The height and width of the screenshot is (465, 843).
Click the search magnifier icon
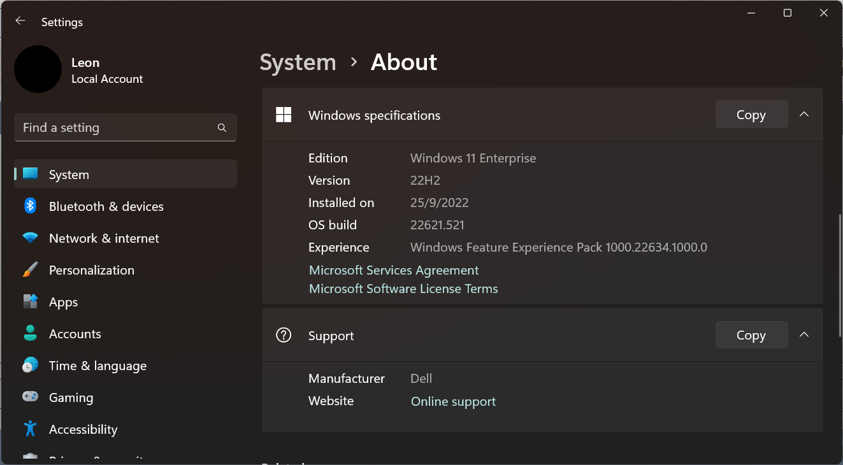pos(222,127)
